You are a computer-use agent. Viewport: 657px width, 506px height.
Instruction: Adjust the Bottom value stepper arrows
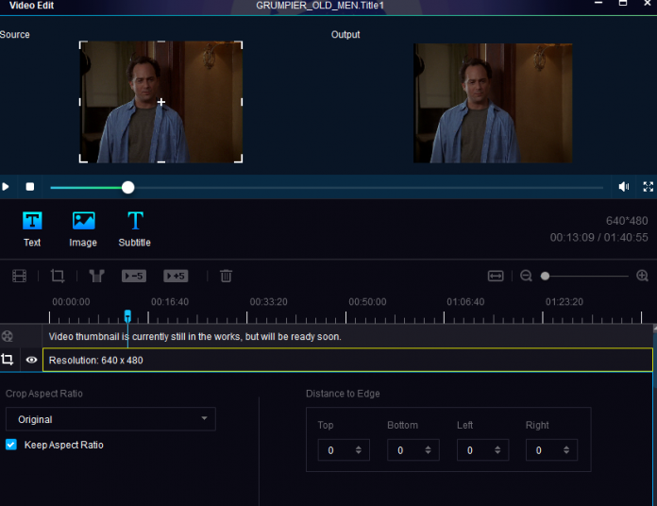click(x=428, y=450)
